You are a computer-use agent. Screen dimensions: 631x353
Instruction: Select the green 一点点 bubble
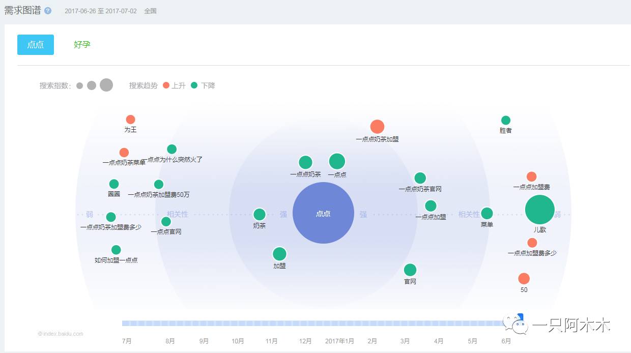pyautogui.click(x=337, y=161)
